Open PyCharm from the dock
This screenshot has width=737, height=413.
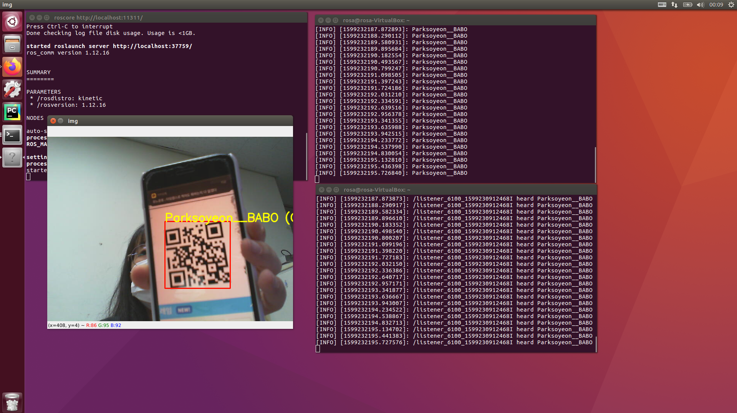tap(12, 112)
